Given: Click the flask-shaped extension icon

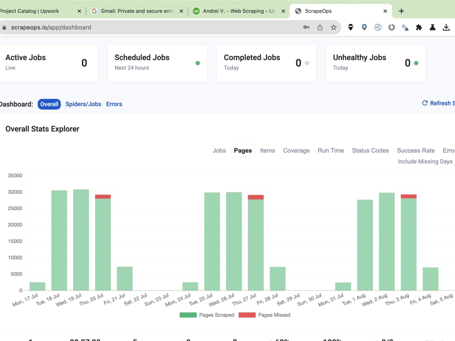Looking at the screenshot, I should [432, 27].
